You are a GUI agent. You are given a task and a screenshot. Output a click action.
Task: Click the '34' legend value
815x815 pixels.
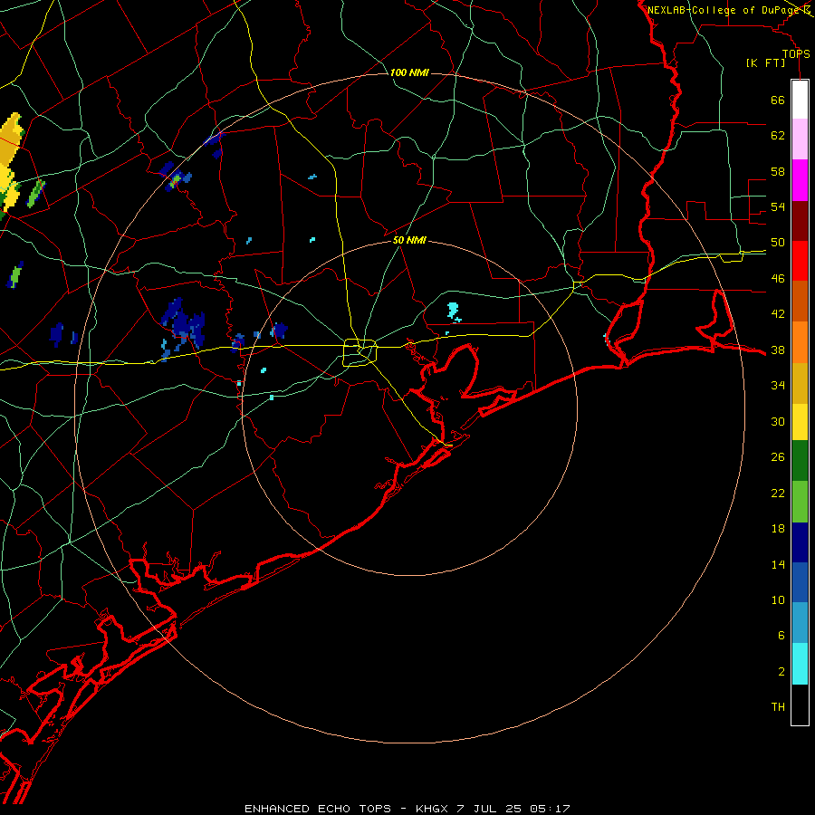(778, 386)
